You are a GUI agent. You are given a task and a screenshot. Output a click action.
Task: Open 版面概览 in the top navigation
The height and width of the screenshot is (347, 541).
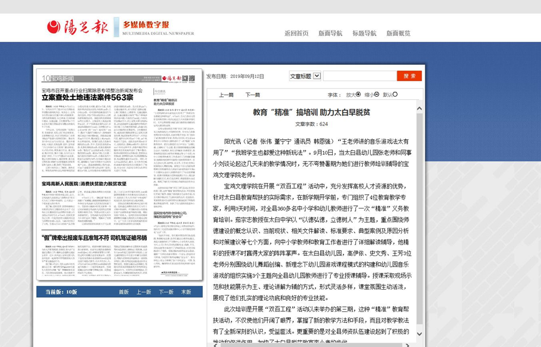click(398, 34)
